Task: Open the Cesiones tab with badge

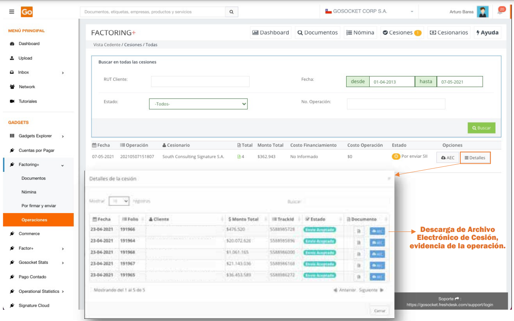Action: (x=402, y=32)
